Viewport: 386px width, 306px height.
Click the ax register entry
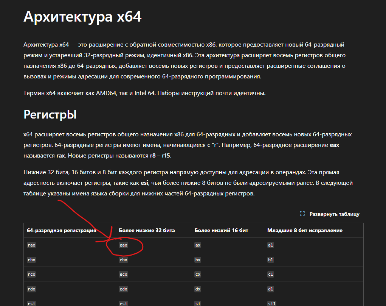198,245
